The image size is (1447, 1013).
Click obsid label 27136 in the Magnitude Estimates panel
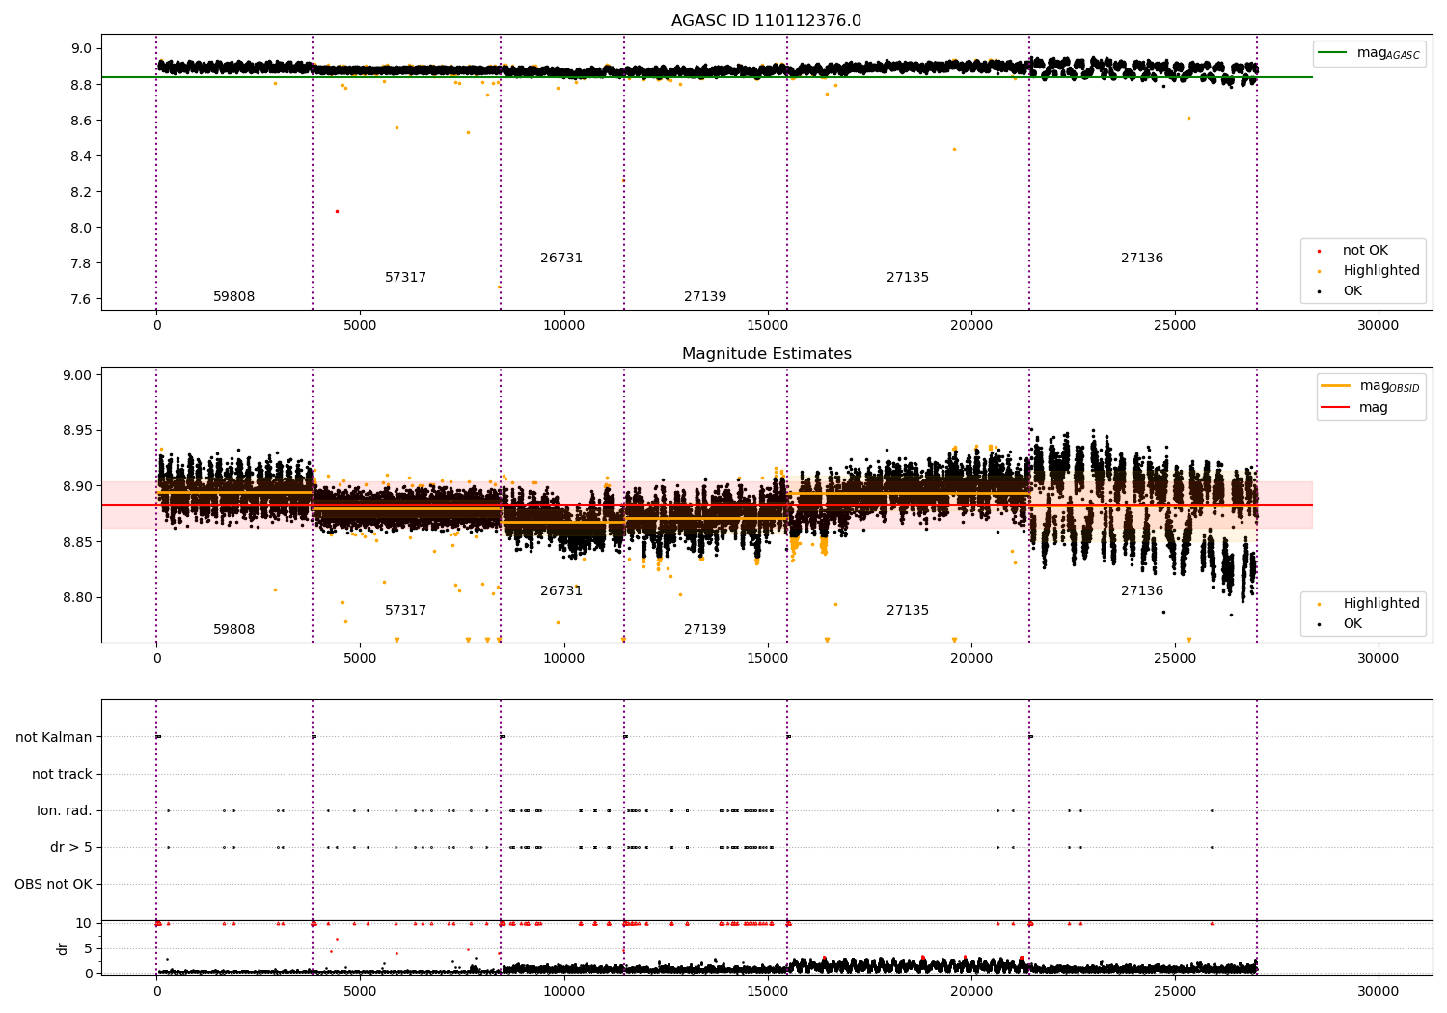click(1142, 591)
